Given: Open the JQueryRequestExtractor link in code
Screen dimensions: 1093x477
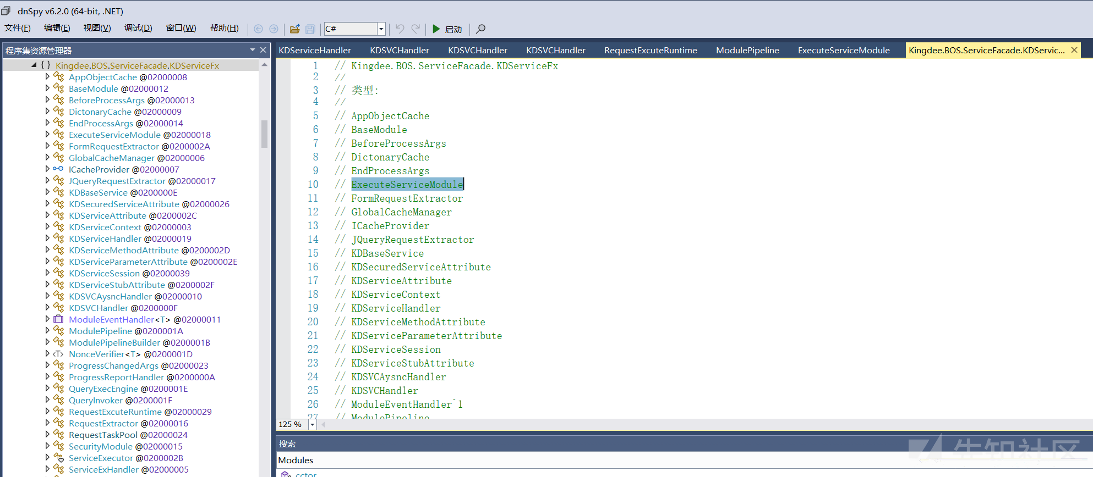Looking at the screenshot, I should (412, 240).
